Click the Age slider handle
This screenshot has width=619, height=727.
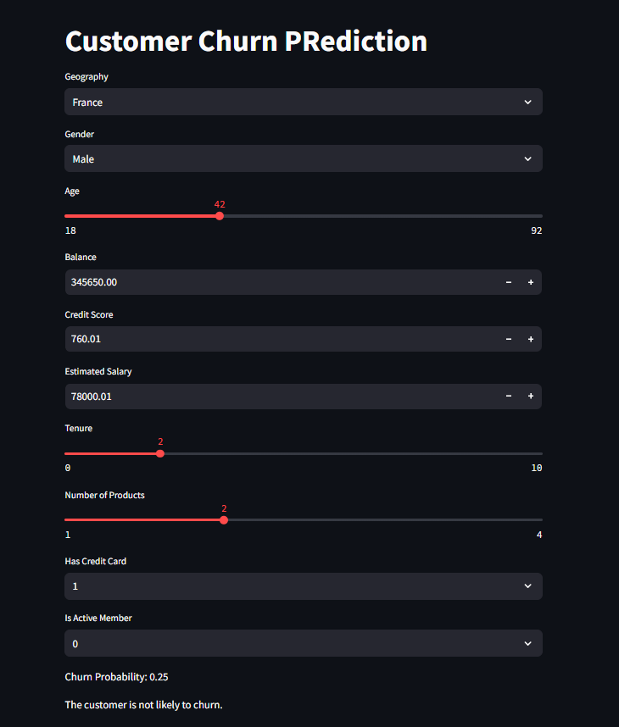(220, 216)
